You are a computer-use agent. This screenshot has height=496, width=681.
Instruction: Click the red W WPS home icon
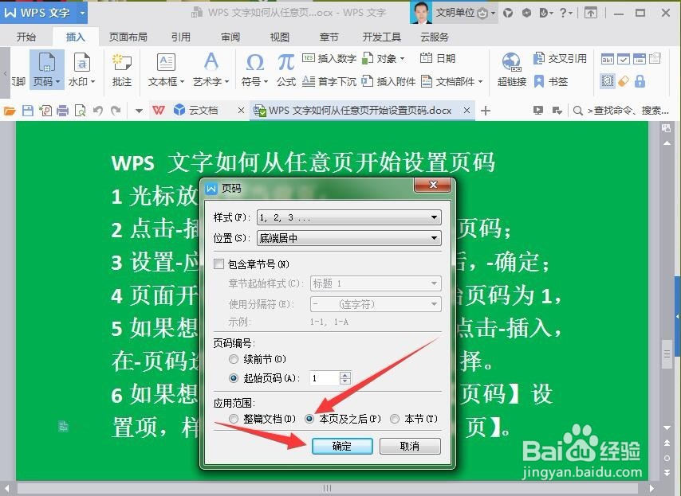pyautogui.click(x=159, y=111)
